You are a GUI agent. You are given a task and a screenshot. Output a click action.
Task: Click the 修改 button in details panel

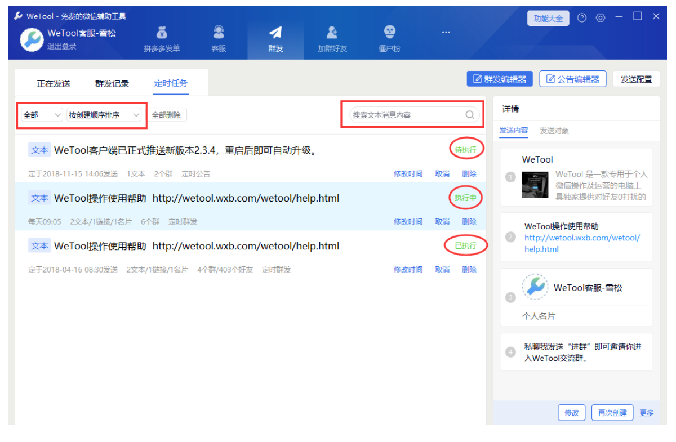572,413
